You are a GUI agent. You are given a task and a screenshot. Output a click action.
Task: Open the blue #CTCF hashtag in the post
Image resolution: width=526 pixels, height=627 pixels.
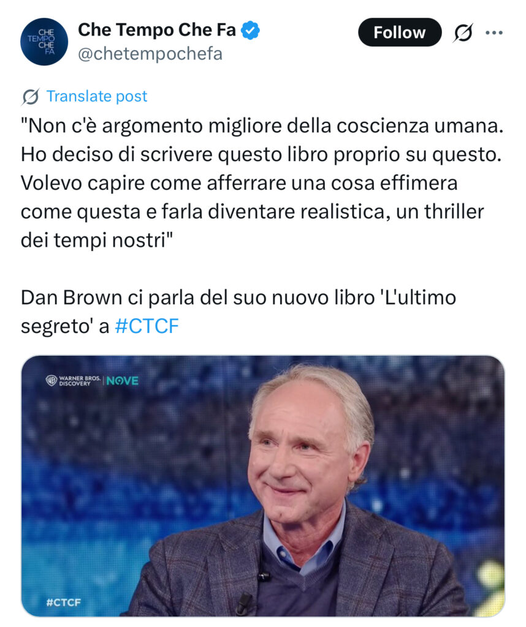(147, 326)
